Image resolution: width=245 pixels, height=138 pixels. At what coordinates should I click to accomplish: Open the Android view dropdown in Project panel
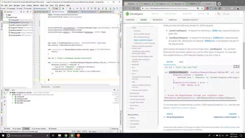(9, 12)
